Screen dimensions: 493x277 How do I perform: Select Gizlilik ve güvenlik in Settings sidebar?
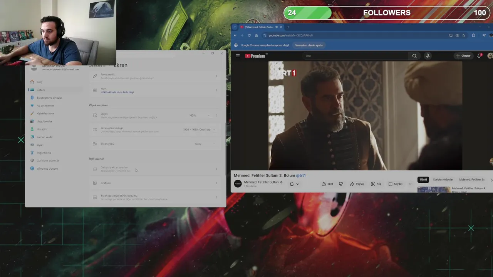[x=55, y=160]
